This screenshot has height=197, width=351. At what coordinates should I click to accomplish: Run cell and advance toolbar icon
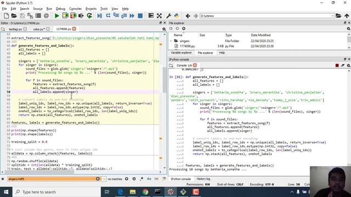73,16
